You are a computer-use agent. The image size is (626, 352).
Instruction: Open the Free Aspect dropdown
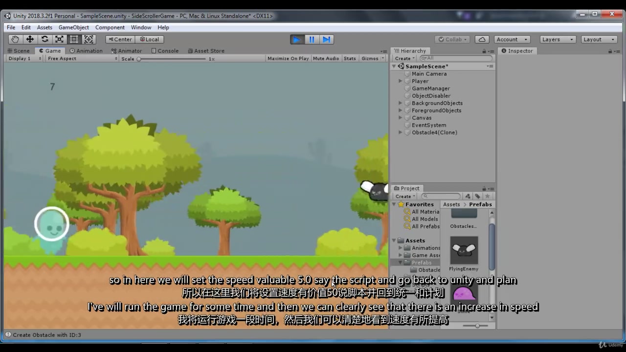pyautogui.click(x=81, y=58)
